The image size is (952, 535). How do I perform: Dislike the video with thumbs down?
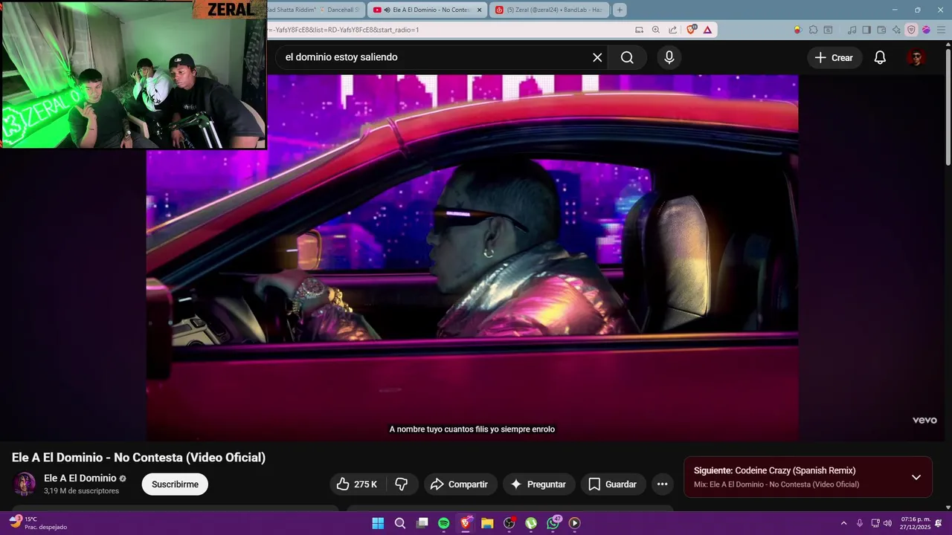[402, 484]
